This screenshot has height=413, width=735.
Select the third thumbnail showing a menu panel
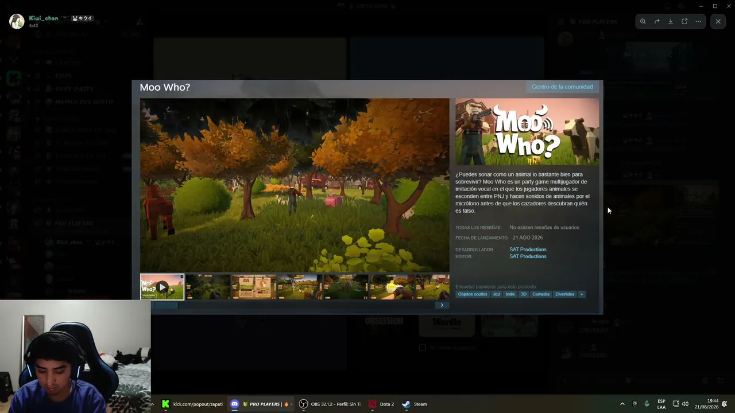pyautogui.click(x=254, y=287)
